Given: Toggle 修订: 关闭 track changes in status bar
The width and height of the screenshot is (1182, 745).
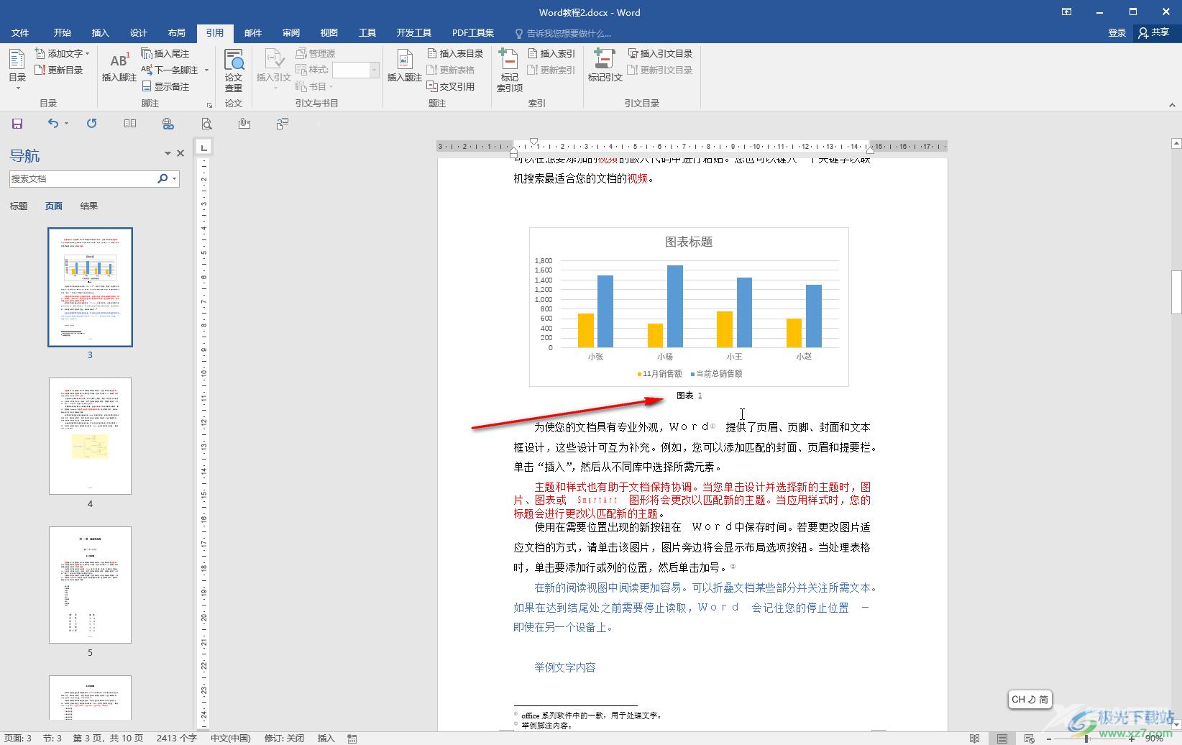Looking at the screenshot, I should tap(285, 739).
